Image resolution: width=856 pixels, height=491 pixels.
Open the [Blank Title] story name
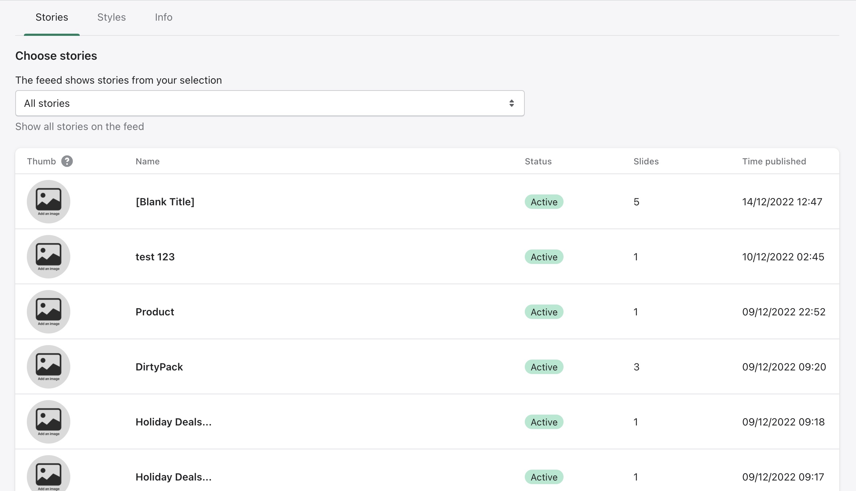(165, 202)
